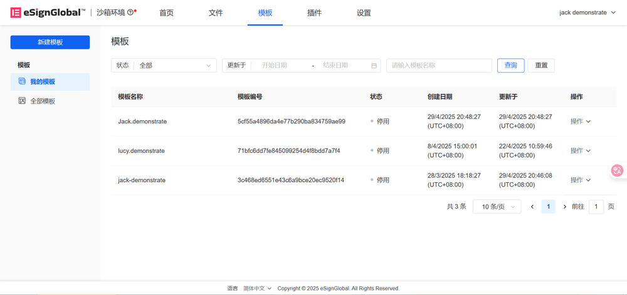This screenshot has height=295, width=627.
Task: Expand the 状态 filter dropdown
Action: click(x=164, y=65)
